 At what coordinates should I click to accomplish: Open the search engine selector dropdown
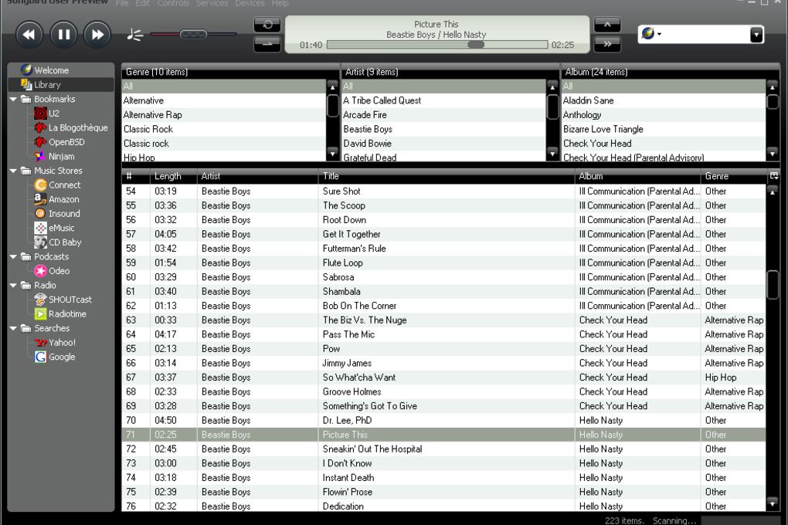pos(652,34)
